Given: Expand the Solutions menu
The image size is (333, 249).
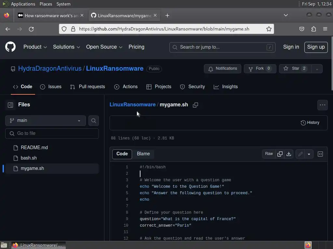Looking at the screenshot, I should (66, 47).
